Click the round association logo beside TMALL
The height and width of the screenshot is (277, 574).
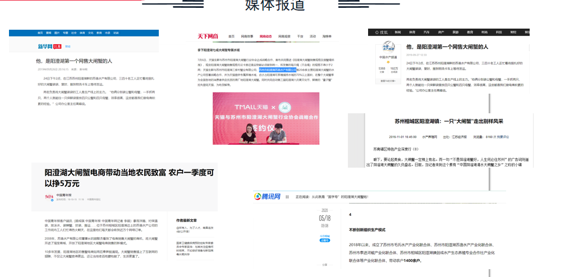(x=284, y=107)
